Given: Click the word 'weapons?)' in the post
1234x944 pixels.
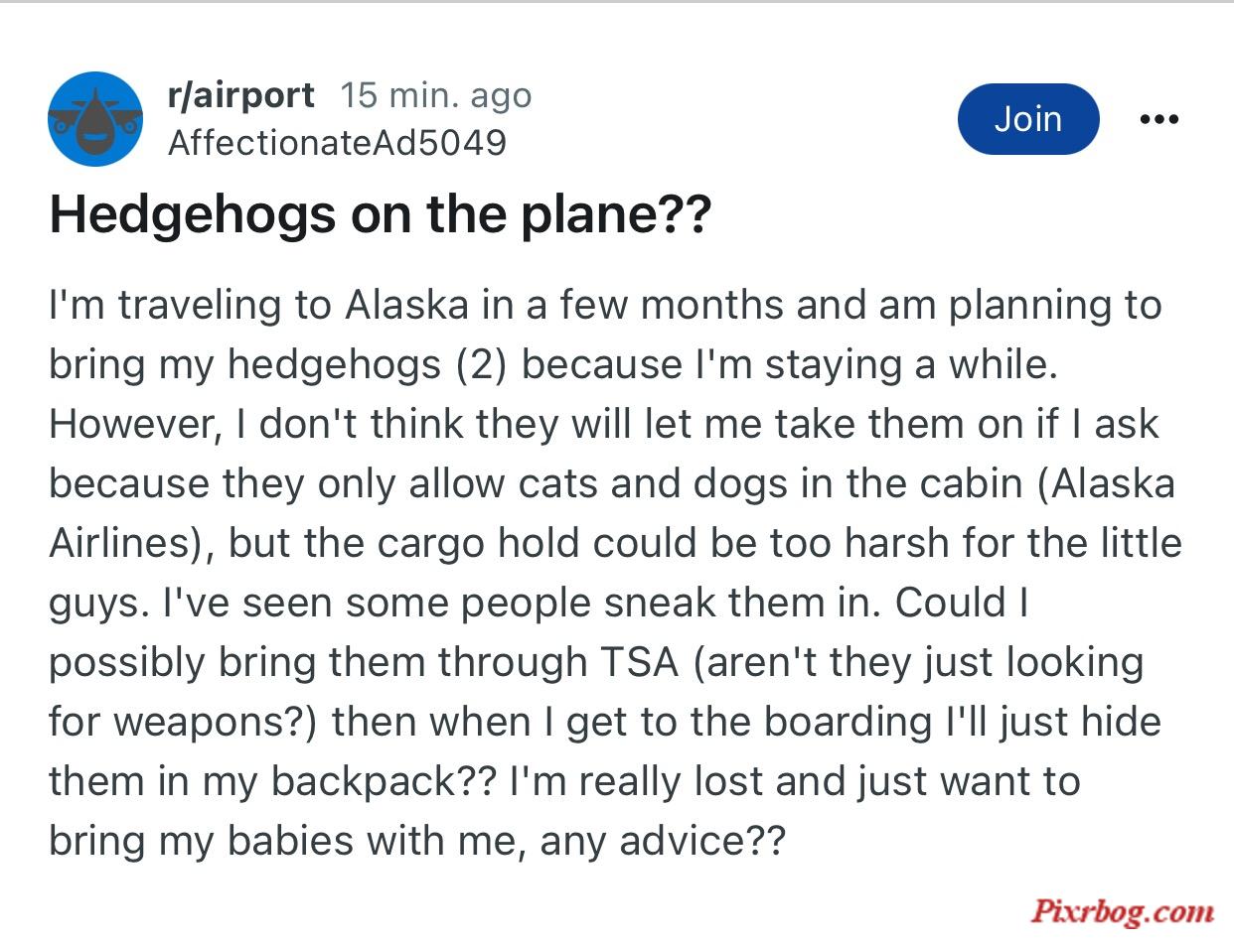Looking at the screenshot, I should pyautogui.click(x=215, y=723).
